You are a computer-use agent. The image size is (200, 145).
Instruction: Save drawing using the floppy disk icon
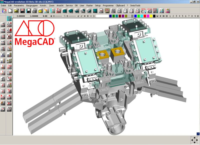click(28, 10)
